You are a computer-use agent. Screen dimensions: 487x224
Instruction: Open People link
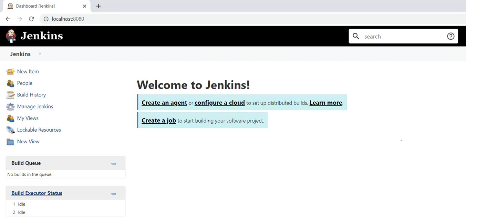25,83
